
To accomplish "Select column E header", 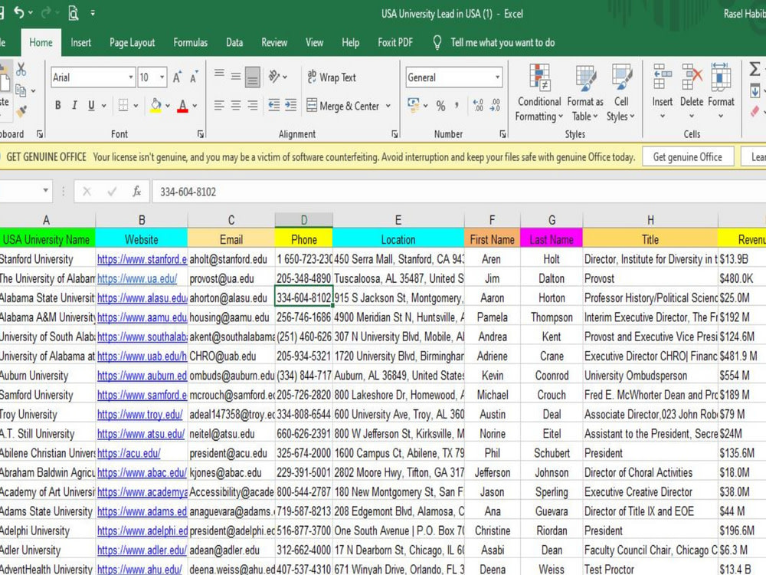I will [x=398, y=220].
